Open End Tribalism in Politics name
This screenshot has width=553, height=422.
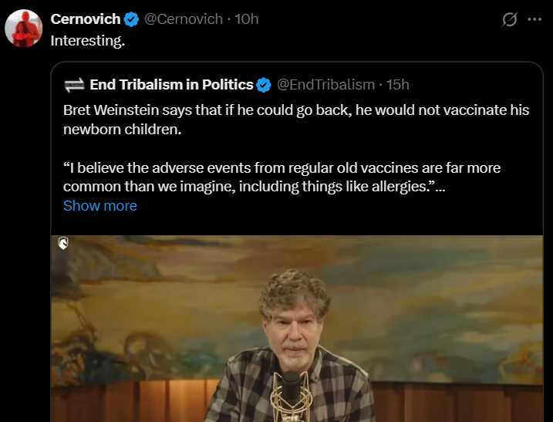(x=171, y=84)
